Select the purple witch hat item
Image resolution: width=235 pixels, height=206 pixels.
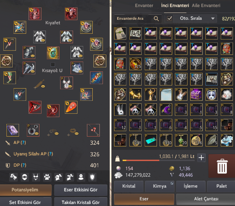[x=166, y=110]
